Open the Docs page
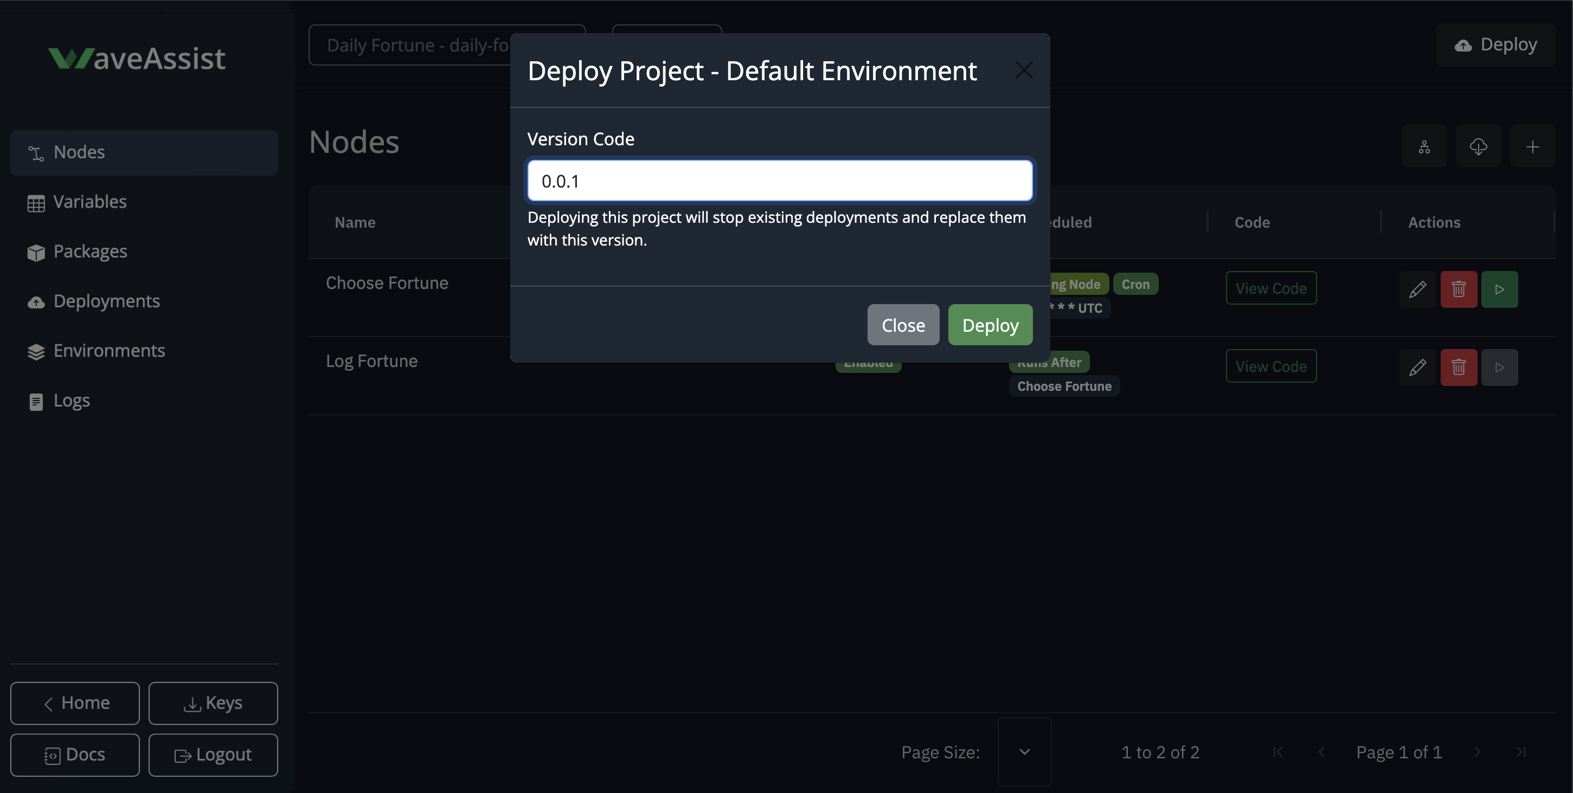This screenshot has width=1573, height=793. 74,755
